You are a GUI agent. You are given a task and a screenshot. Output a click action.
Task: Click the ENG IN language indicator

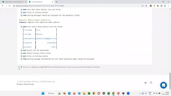150,93
